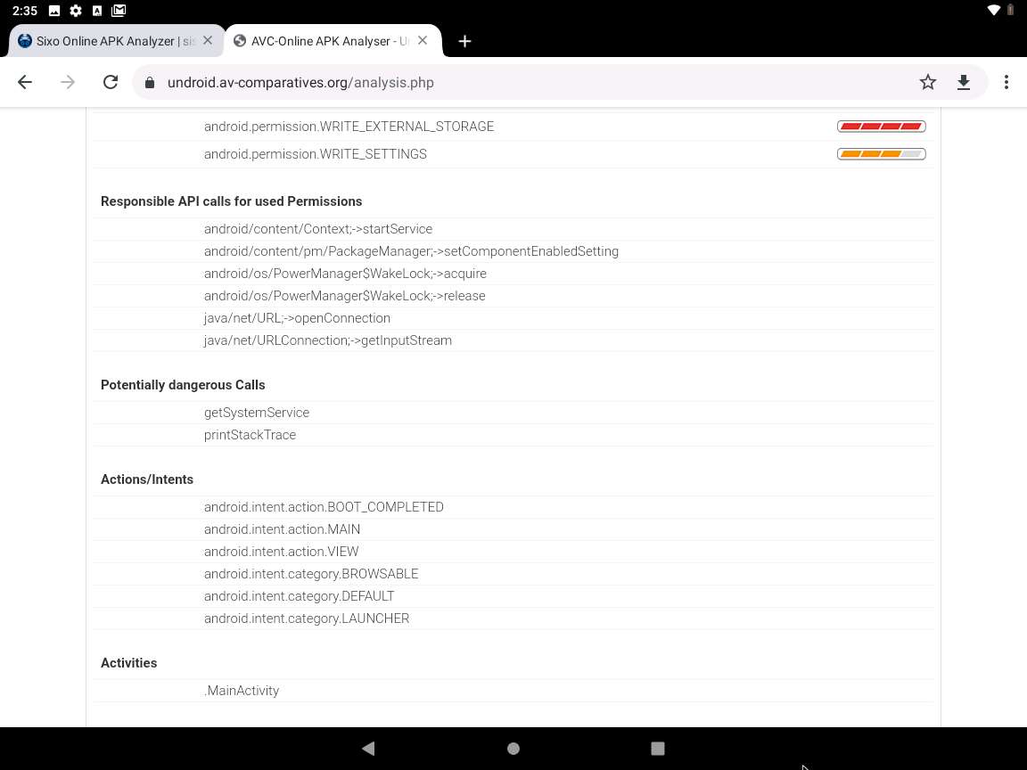Viewport: 1027px width, 770px height.
Task: Click the WRITE_EXTERNAL_STORAGE red risk bar
Action: click(x=881, y=127)
